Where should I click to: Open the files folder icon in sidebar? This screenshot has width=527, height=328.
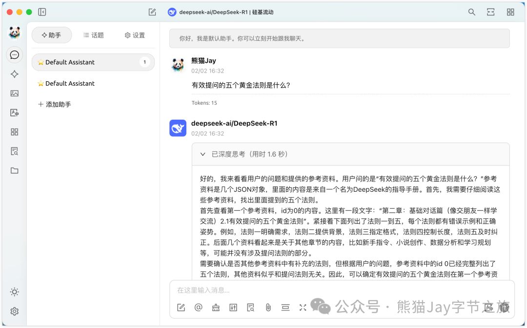pyautogui.click(x=15, y=170)
